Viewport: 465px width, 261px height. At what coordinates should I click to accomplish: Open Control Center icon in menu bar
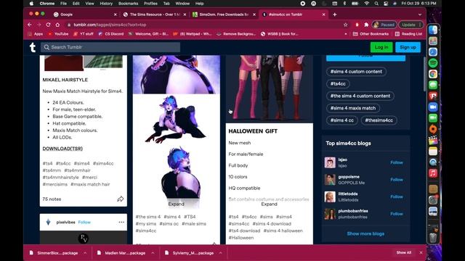coord(386,4)
